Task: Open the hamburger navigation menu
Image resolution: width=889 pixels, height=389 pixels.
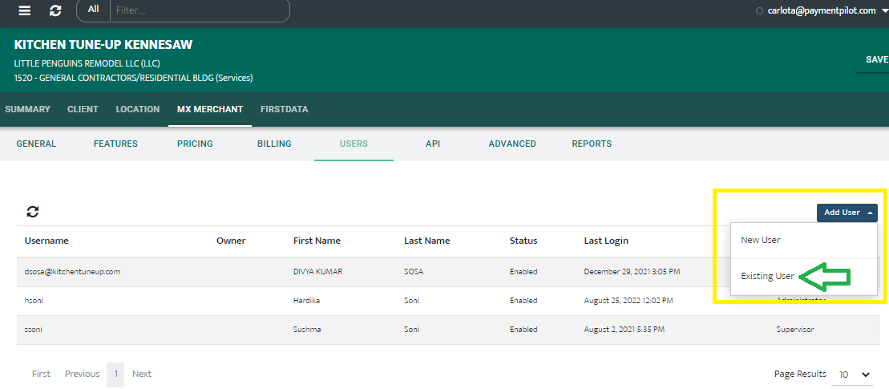Action: coord(25,10)
